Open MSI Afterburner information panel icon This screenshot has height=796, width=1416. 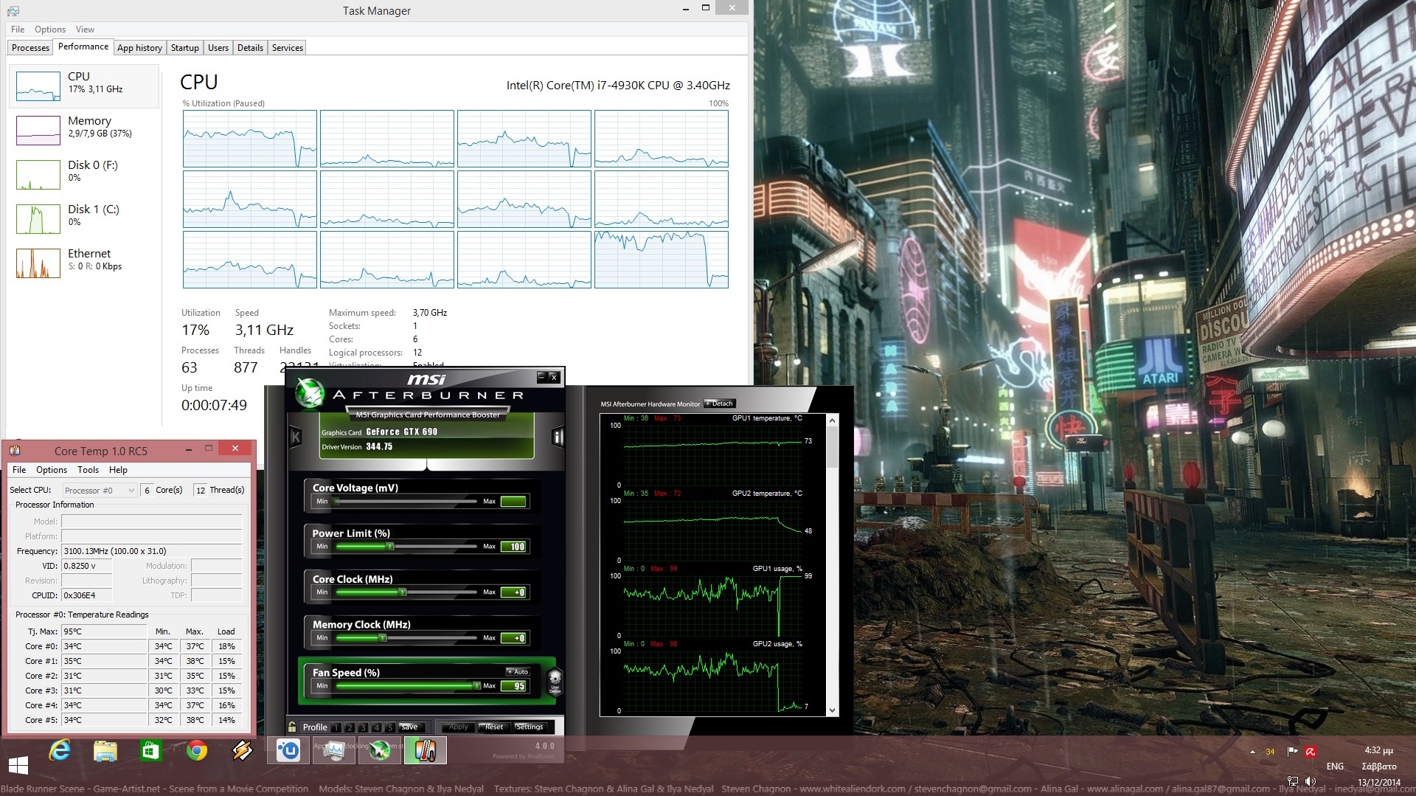pos(558,437)
